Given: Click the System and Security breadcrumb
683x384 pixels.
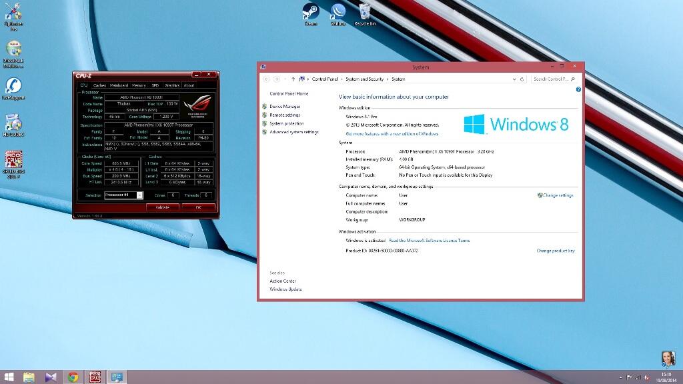Looking at the screenshot, I should pyautogui.click(x=365, y=79).
